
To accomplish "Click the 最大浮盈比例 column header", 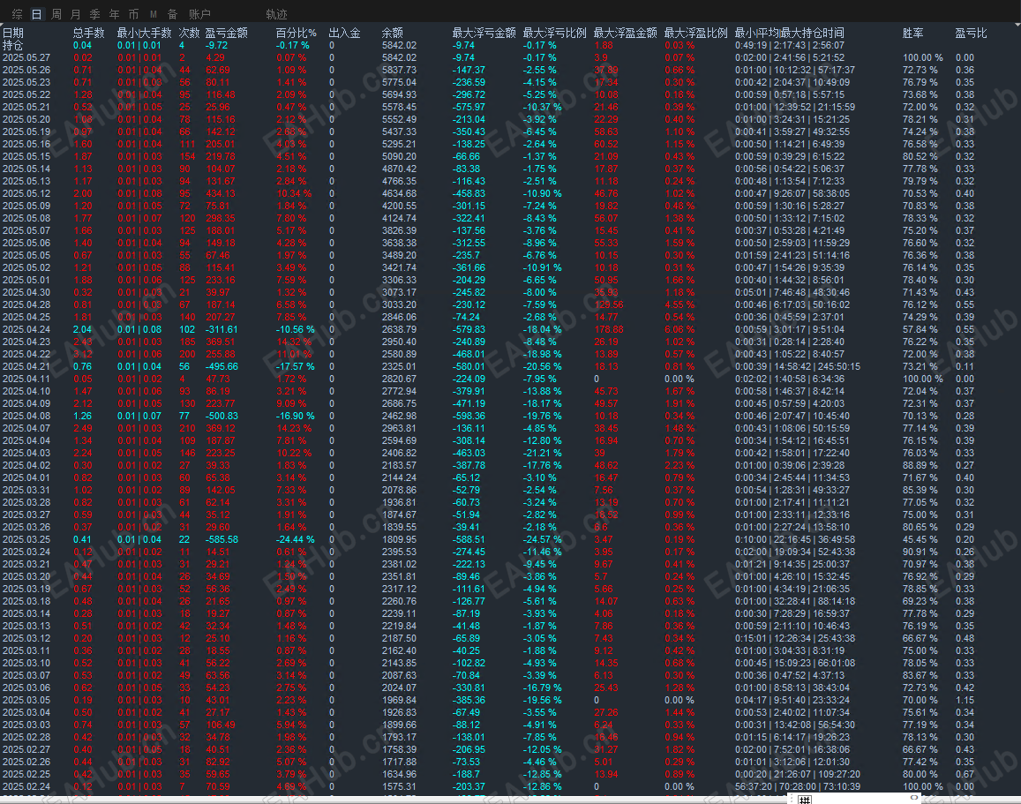I will point(696,33).
